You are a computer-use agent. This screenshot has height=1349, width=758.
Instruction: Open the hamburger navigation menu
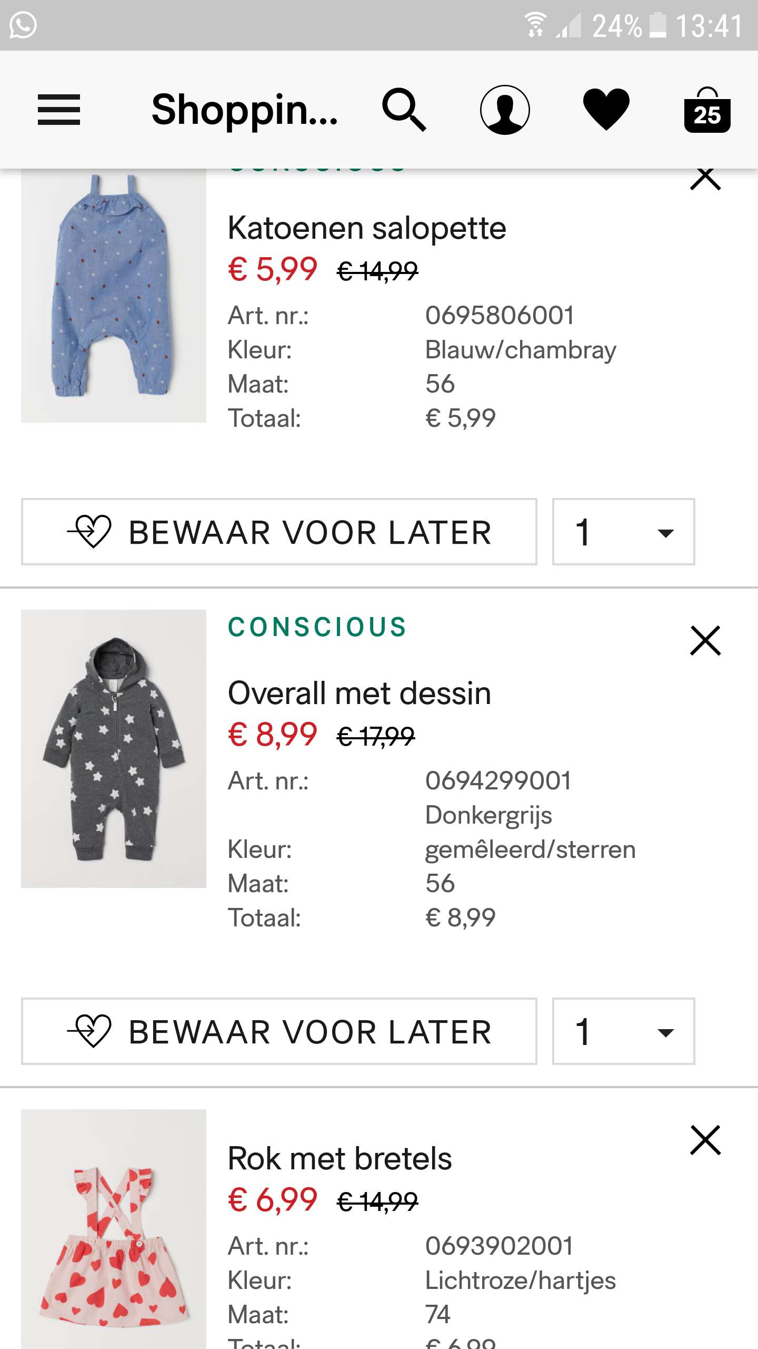pos(59,110)
